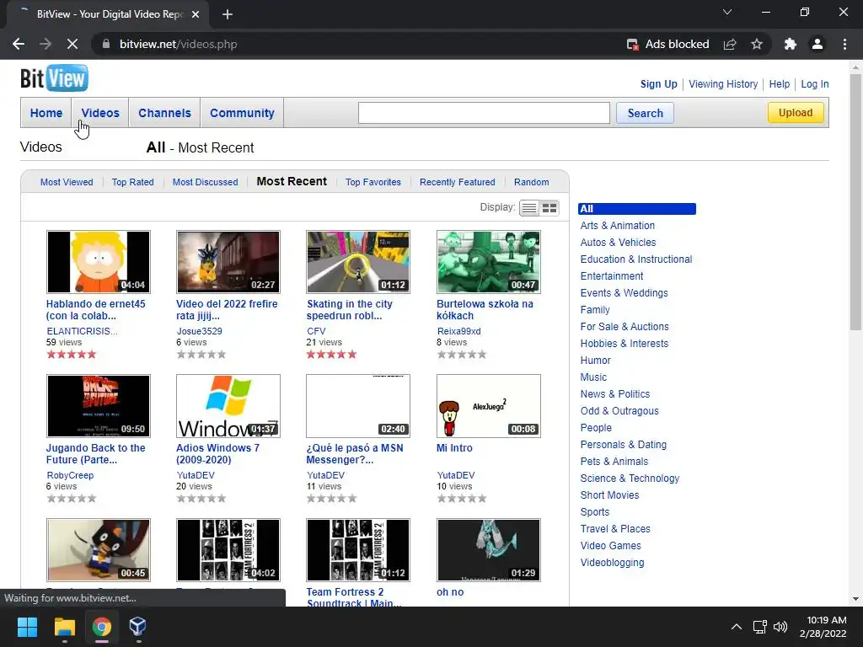863x647 pixels.
Task: Select the Video Games category
Action: coord(610,546)
